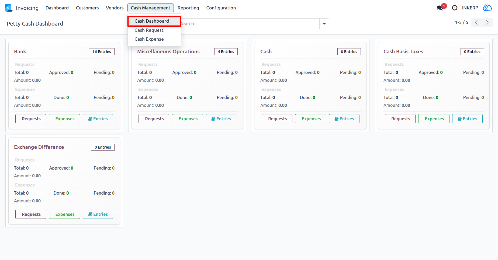Open the Configuration menu
Viewport: 498px width, 260px height.
[x=221, y=8]
